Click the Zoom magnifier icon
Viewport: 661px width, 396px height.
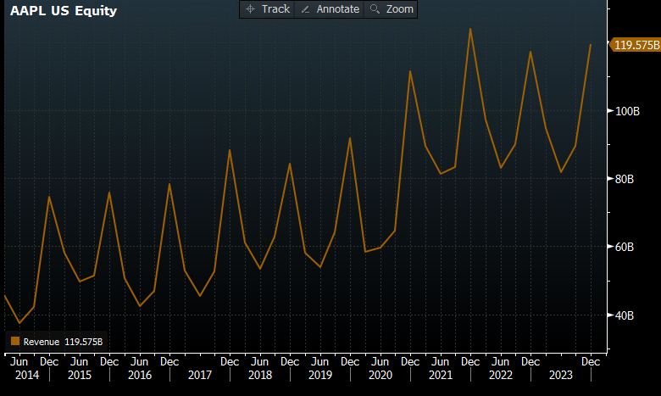tap(375, 8)
